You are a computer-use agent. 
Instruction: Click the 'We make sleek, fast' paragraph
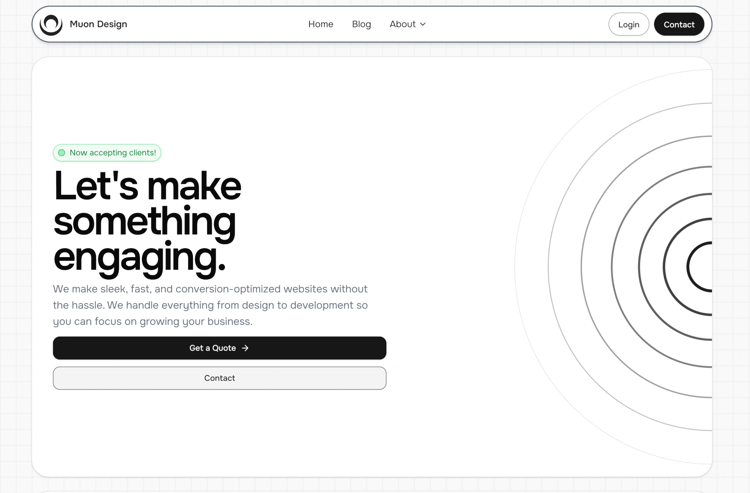210,305
